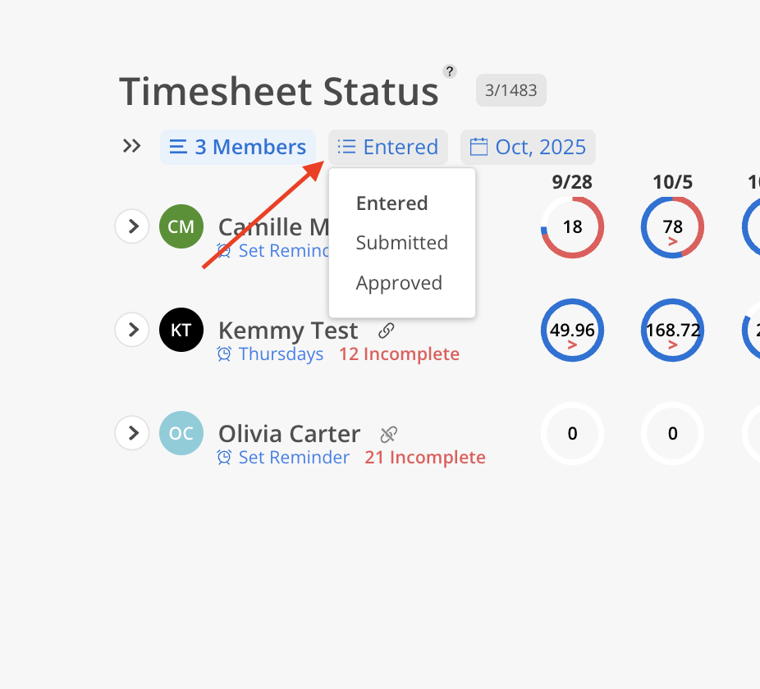This screenshot has width=760, height=689.
Task: Open the Oct, 2025 date picker
Action: click(x=528, y=148)
